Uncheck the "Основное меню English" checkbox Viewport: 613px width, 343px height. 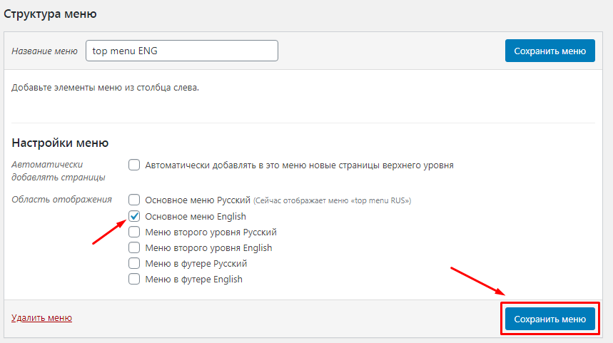coord(133,216)
